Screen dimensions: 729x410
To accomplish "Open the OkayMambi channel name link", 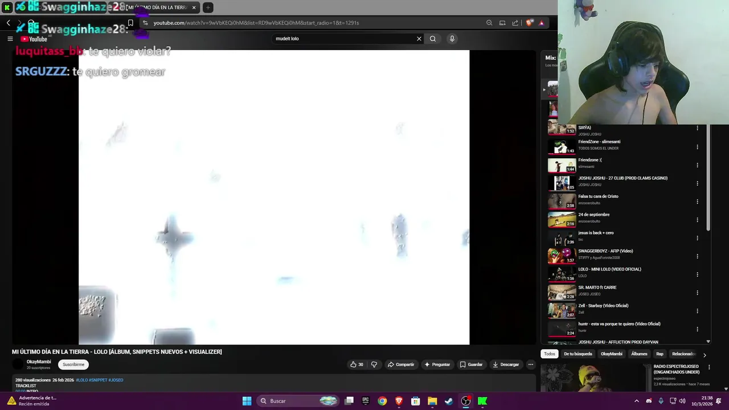I will 39,362.
